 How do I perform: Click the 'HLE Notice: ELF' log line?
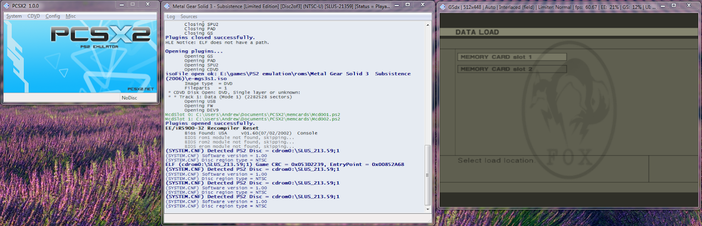(217, 43)
